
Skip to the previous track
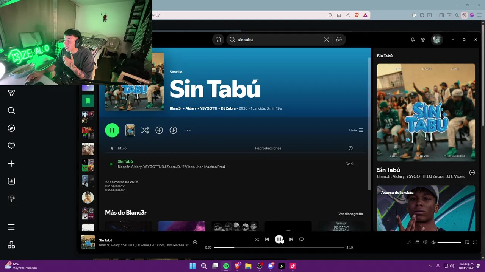point(267,239)
